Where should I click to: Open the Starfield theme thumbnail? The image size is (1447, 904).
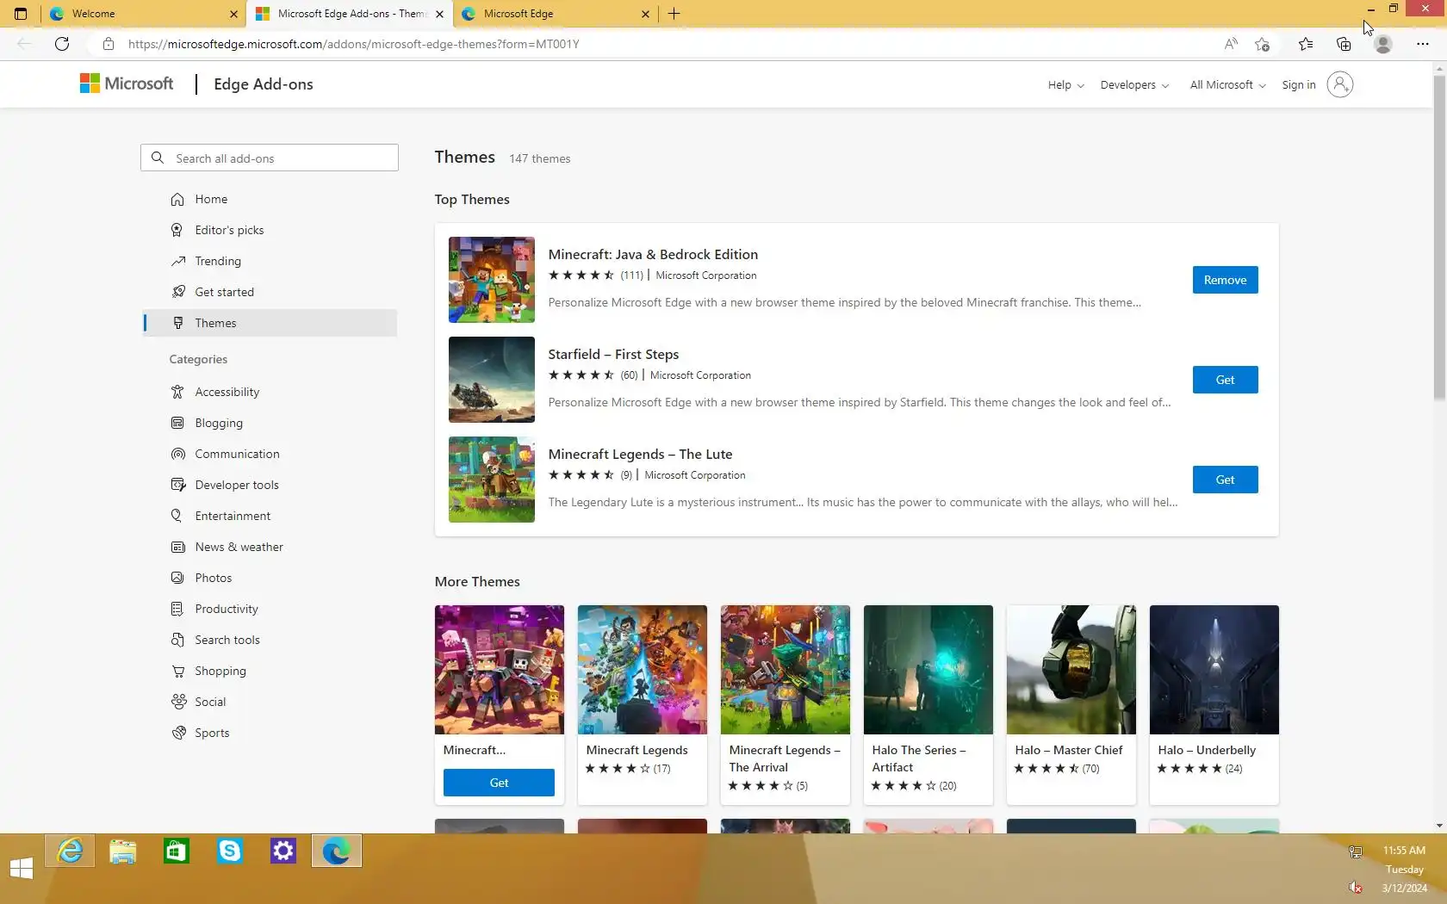492,380
